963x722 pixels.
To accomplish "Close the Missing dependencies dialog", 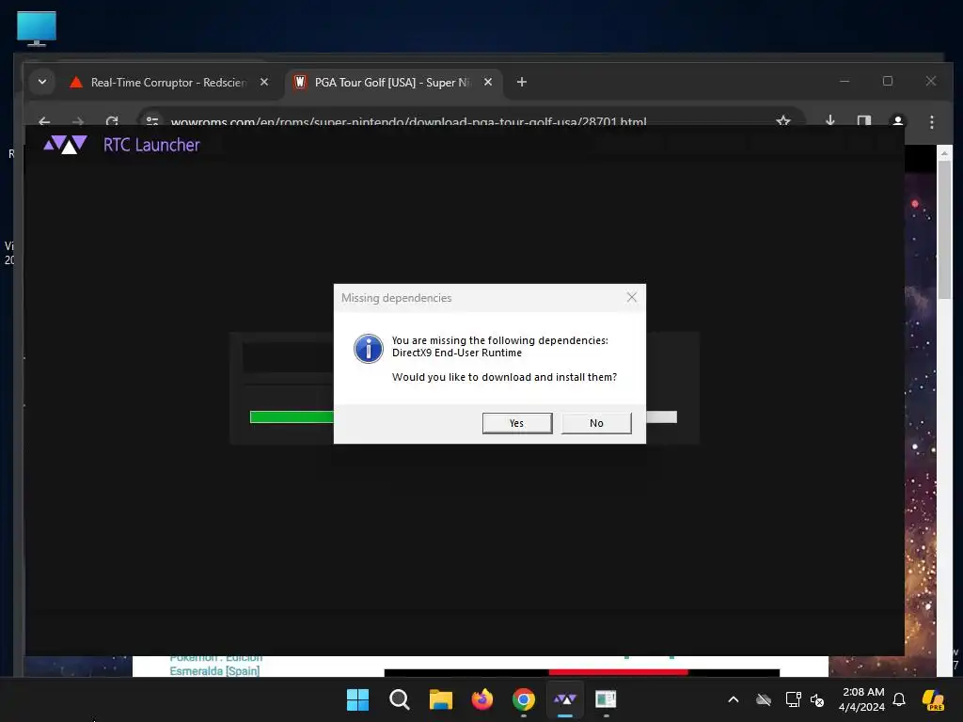I will [x=631, y=297].
